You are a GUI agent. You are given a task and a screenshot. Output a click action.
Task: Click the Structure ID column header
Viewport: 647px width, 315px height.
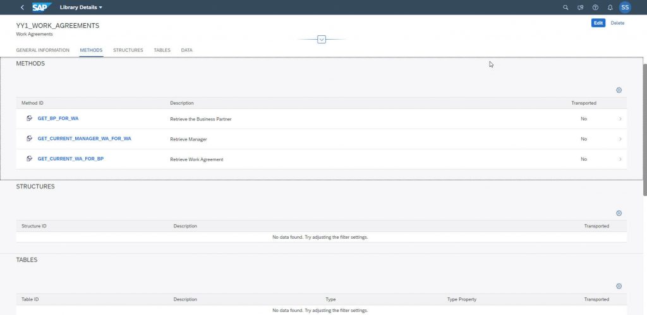(34, 226)
